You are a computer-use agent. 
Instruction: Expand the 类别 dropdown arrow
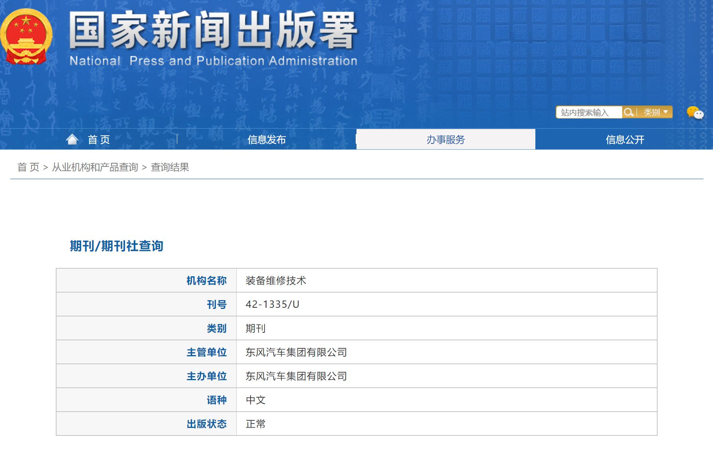(666, 113)
